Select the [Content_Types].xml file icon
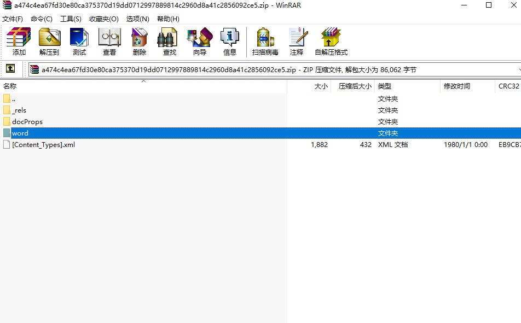Viewport: 521px width, 323px height. pyautogui.click(x=7, y=144)
